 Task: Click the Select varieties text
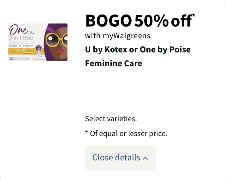tap(111, 119)
